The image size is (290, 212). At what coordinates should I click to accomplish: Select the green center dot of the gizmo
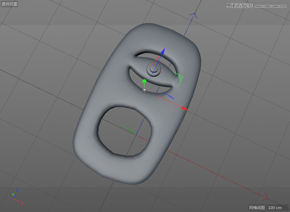144,81
